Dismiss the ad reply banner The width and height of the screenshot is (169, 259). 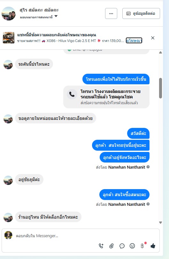[x=153, y=38]
